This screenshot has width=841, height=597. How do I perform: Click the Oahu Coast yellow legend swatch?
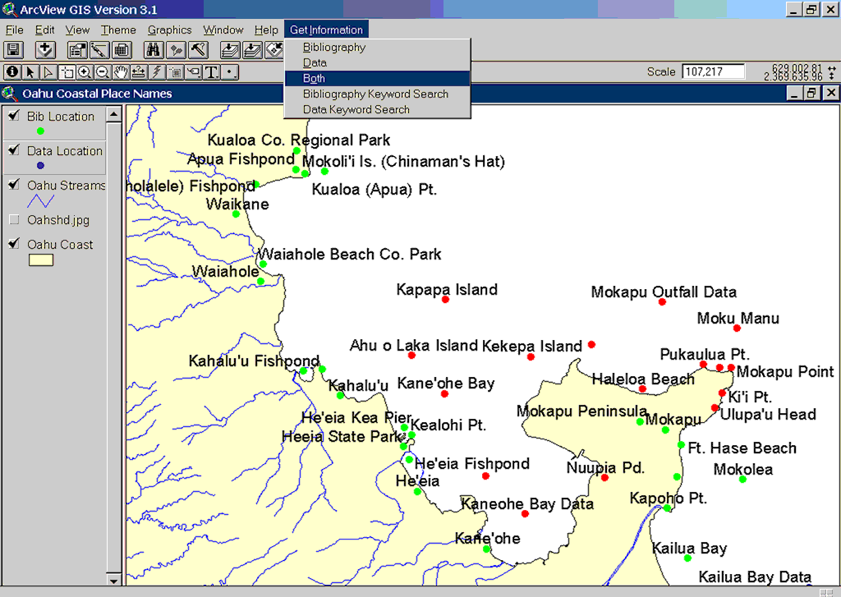(x=41, y=260)
